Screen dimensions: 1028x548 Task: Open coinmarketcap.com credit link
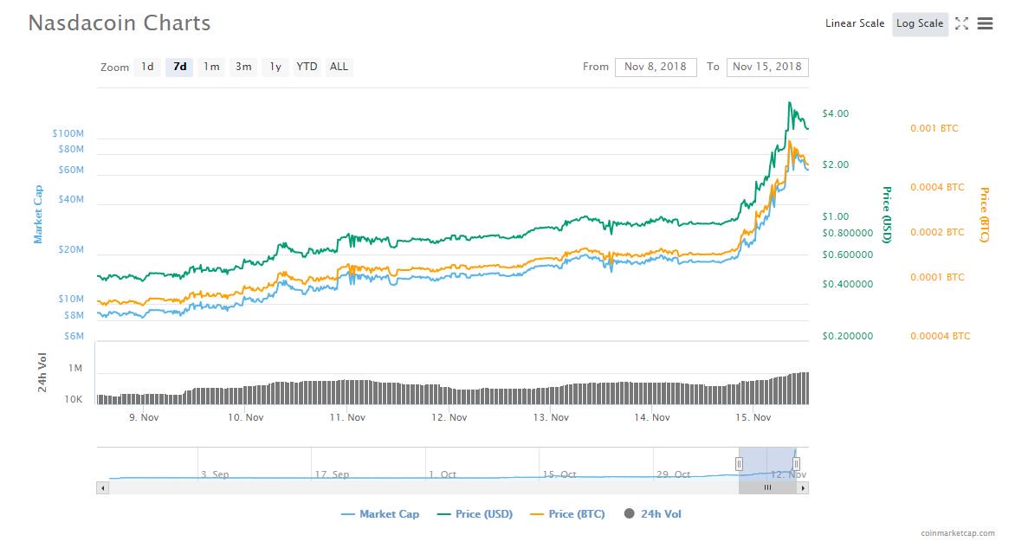click(957, 533)
